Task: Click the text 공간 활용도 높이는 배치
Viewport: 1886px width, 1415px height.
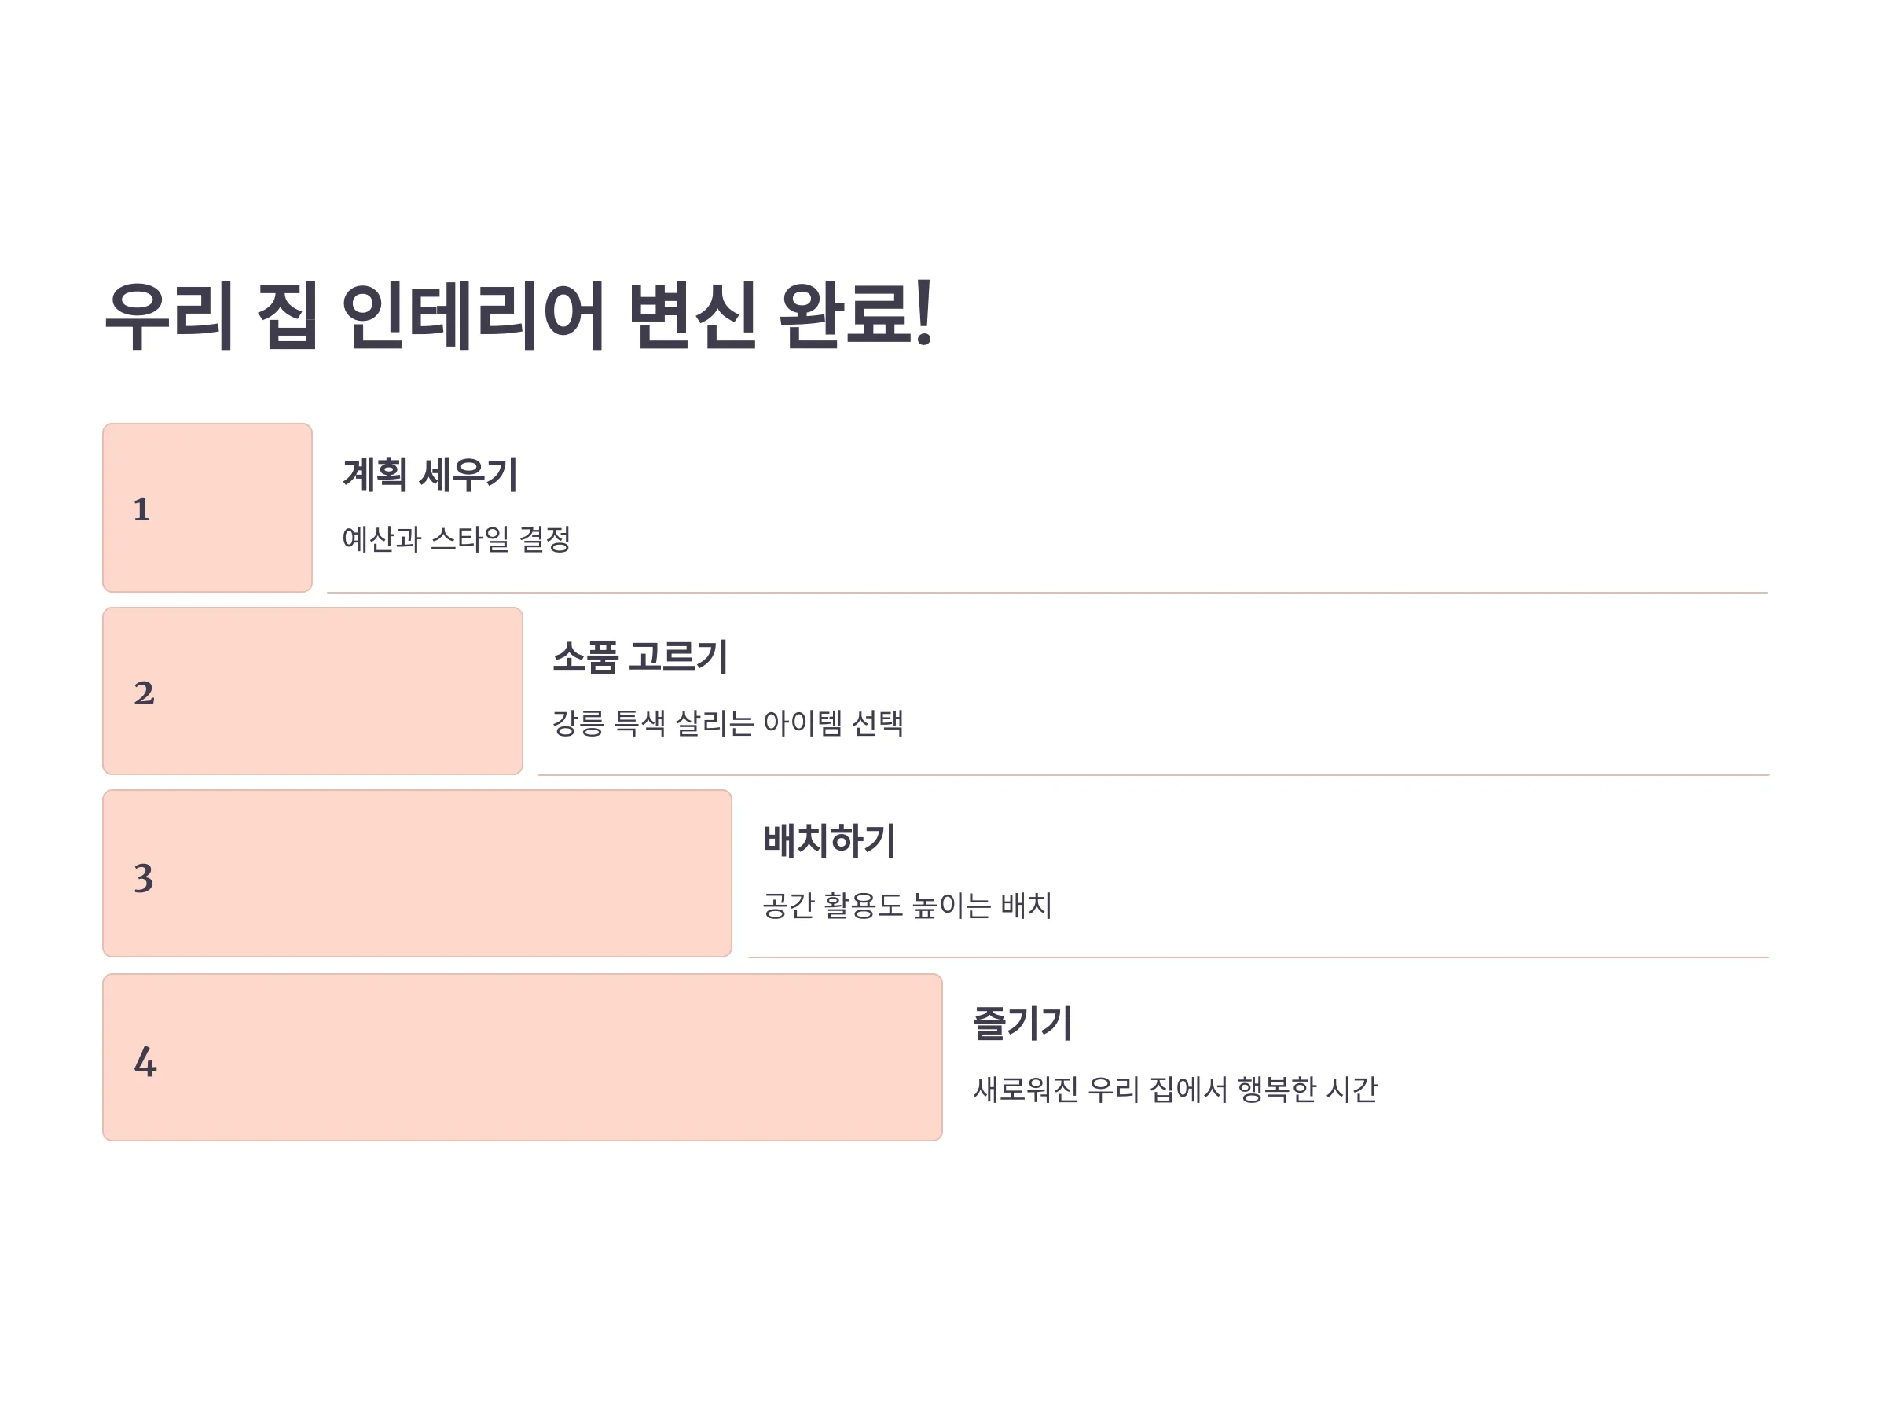Action: pyautogui.click(x=907, y=906)
